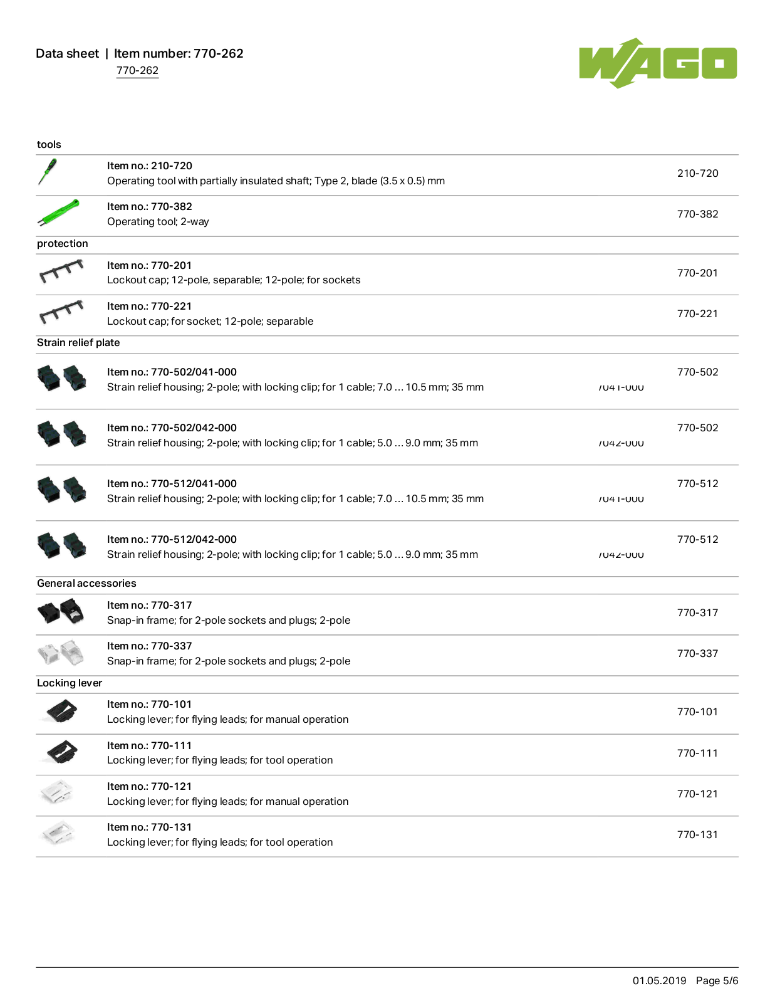
Task: Click the green 770-382 operating tool image
Action: pos(58,213)
